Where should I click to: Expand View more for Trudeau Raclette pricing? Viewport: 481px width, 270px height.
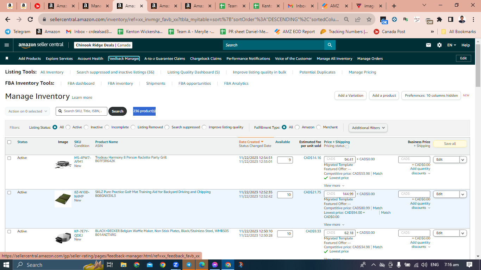point(334,186)
